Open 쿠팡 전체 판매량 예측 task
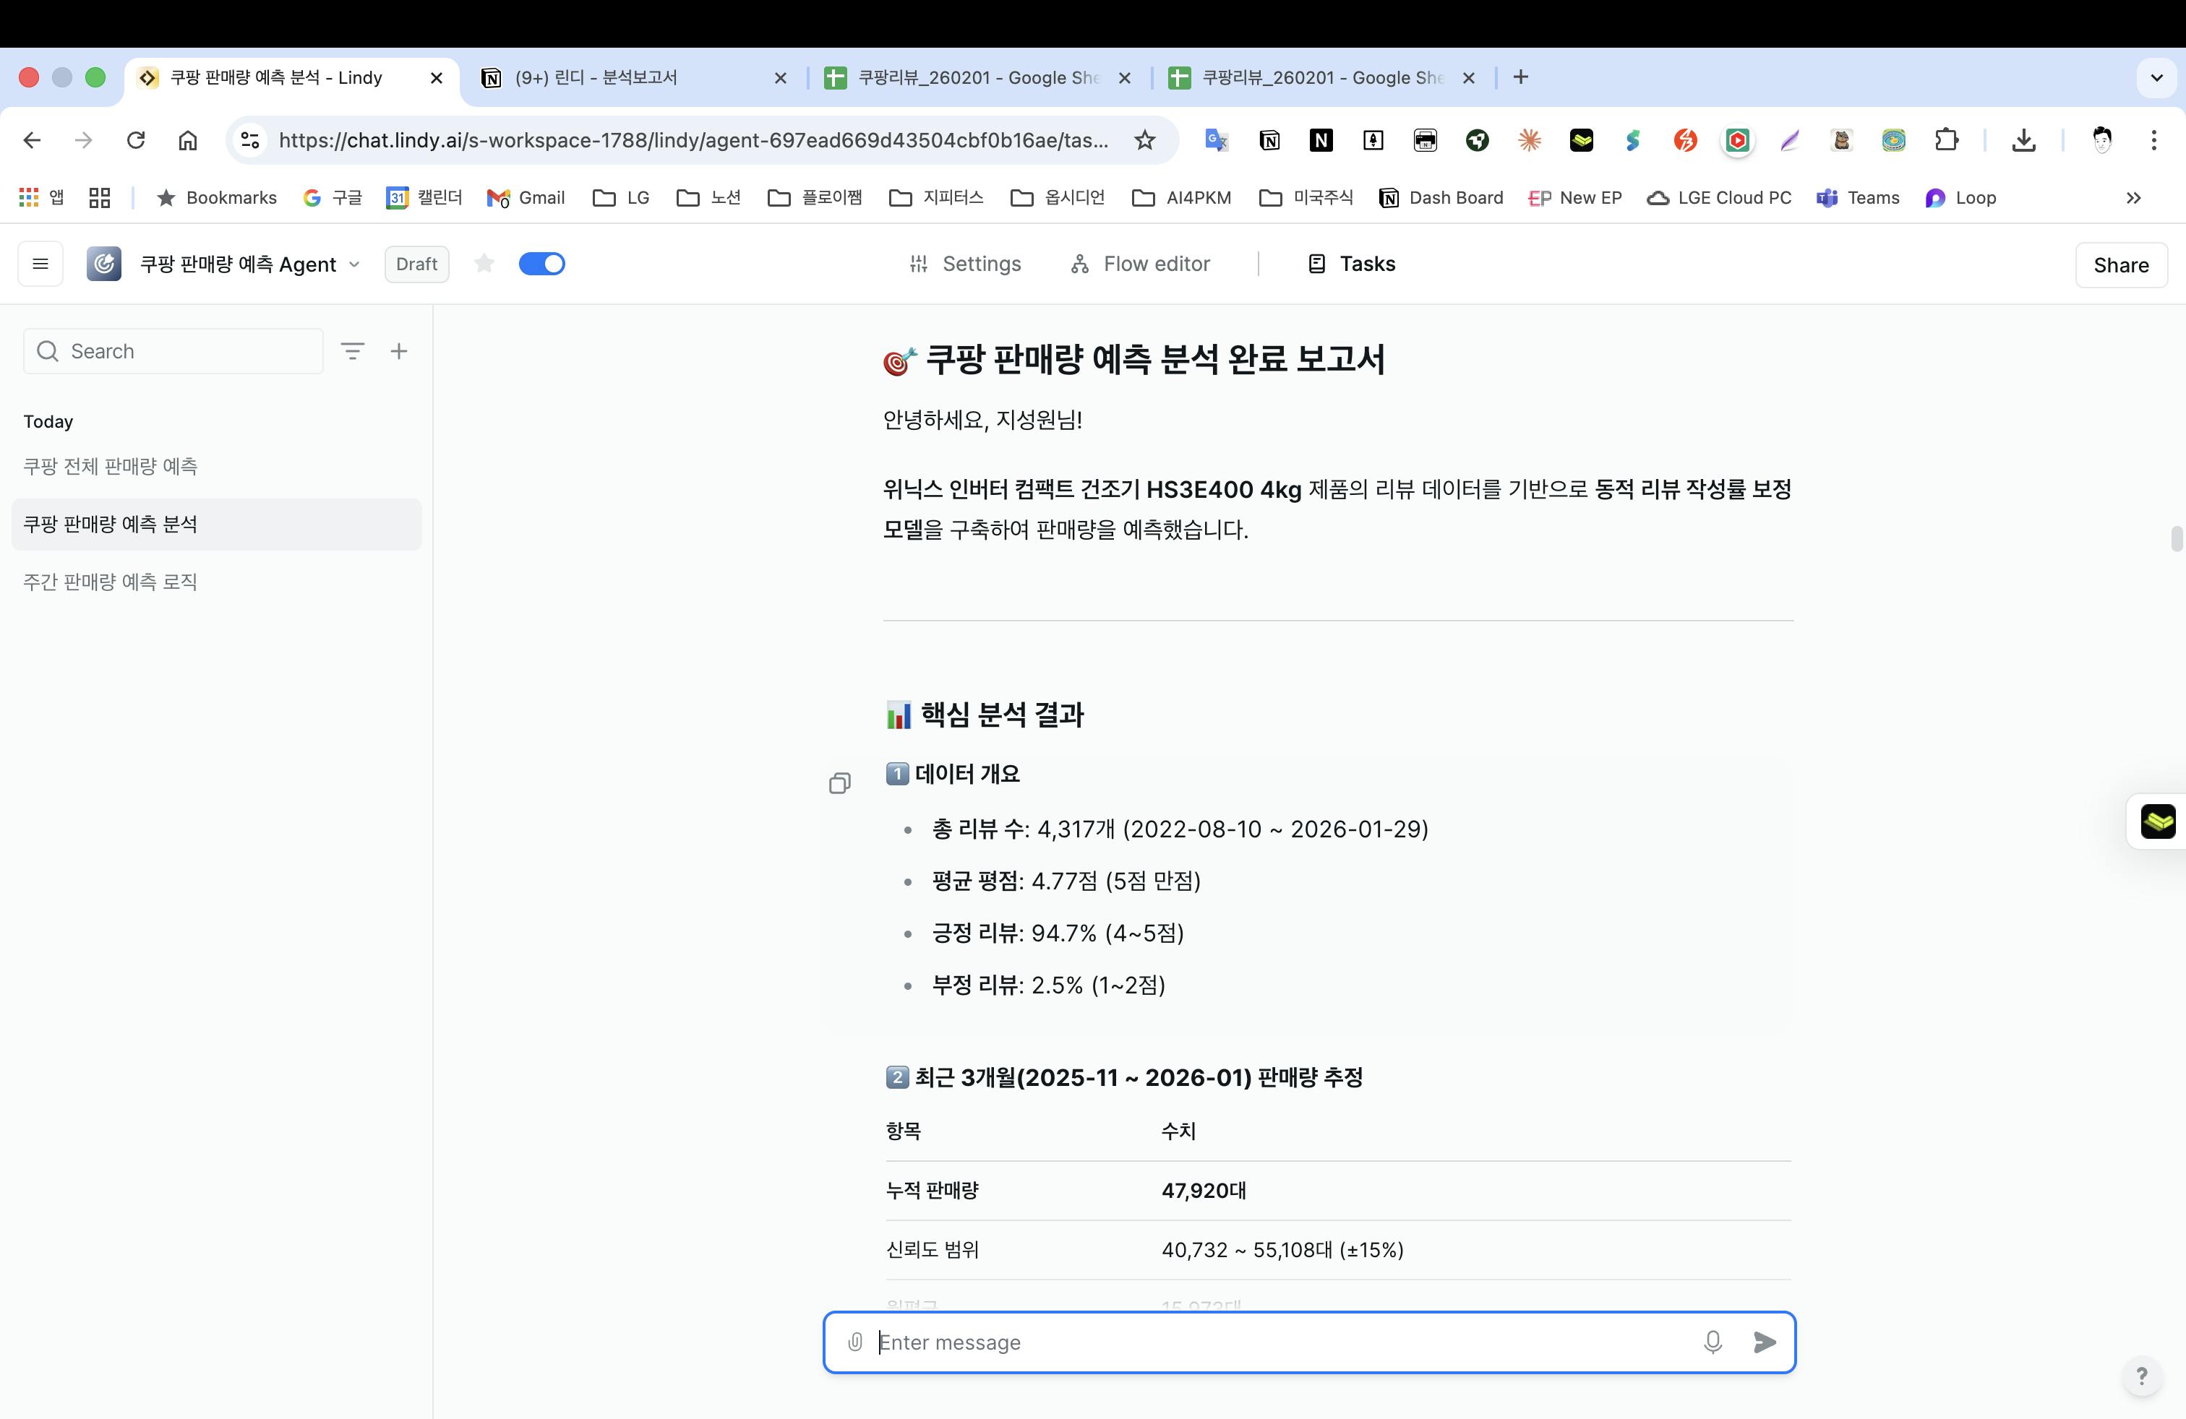 pos(110,466)
